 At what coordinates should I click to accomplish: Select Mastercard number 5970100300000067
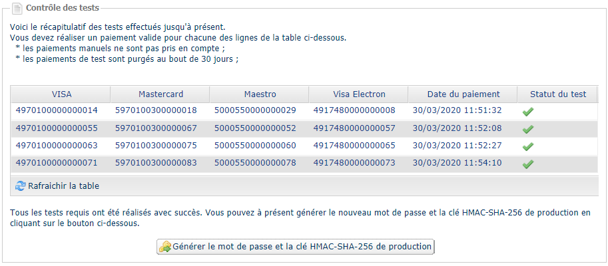pyautogui.click(x=156, y=128)
